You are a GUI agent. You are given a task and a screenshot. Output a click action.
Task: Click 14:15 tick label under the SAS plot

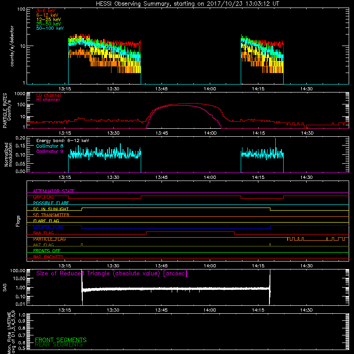coord(258,310)
